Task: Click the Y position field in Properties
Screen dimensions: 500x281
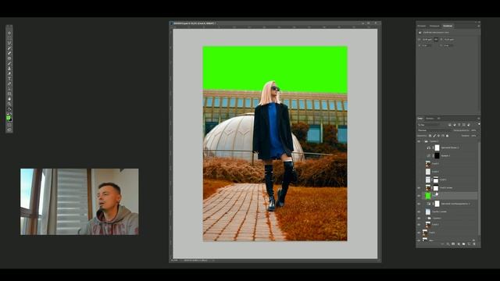Action: (x=448, y=45)
